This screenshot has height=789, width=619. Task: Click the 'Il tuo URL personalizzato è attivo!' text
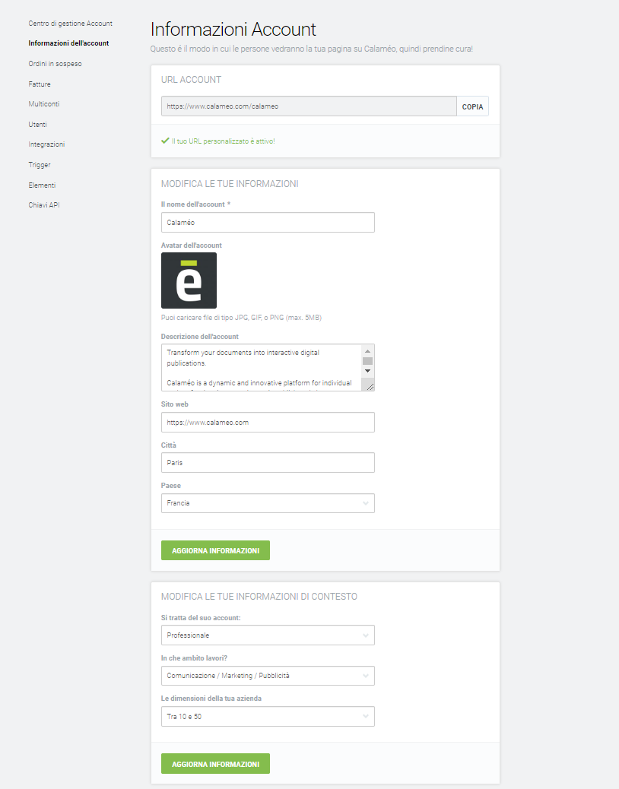224,141
